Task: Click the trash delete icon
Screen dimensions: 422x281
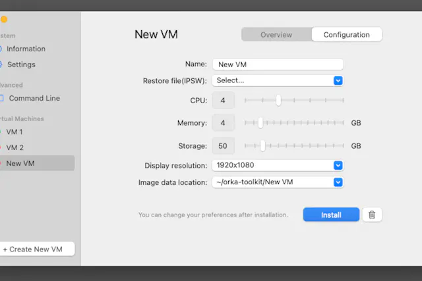Action: pyautogui.click(x=372, y=215)
